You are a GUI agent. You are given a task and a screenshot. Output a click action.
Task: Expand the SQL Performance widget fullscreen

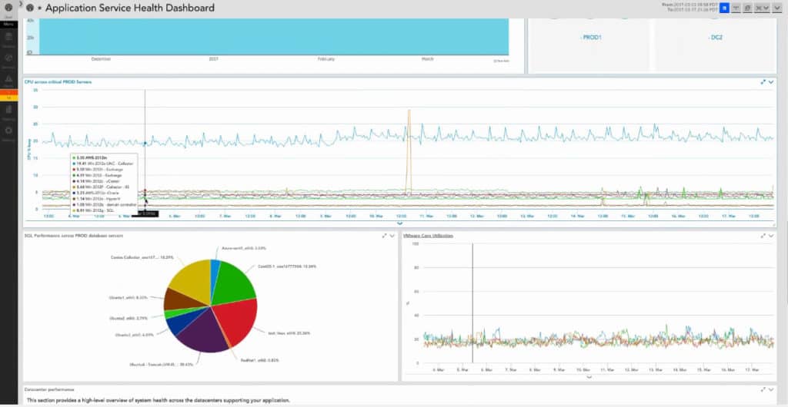[x=385, y=236]
